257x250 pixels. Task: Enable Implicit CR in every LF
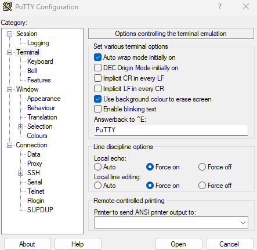coord(97,78)
